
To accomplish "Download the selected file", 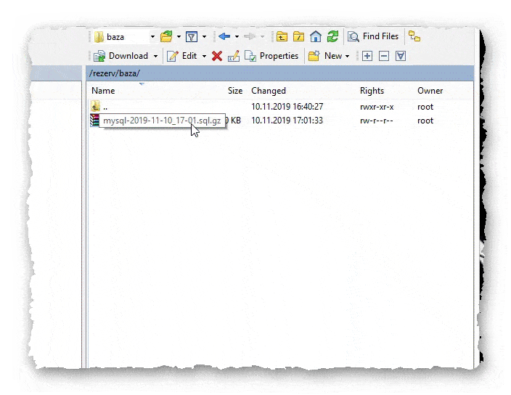I will click(121, 56).
